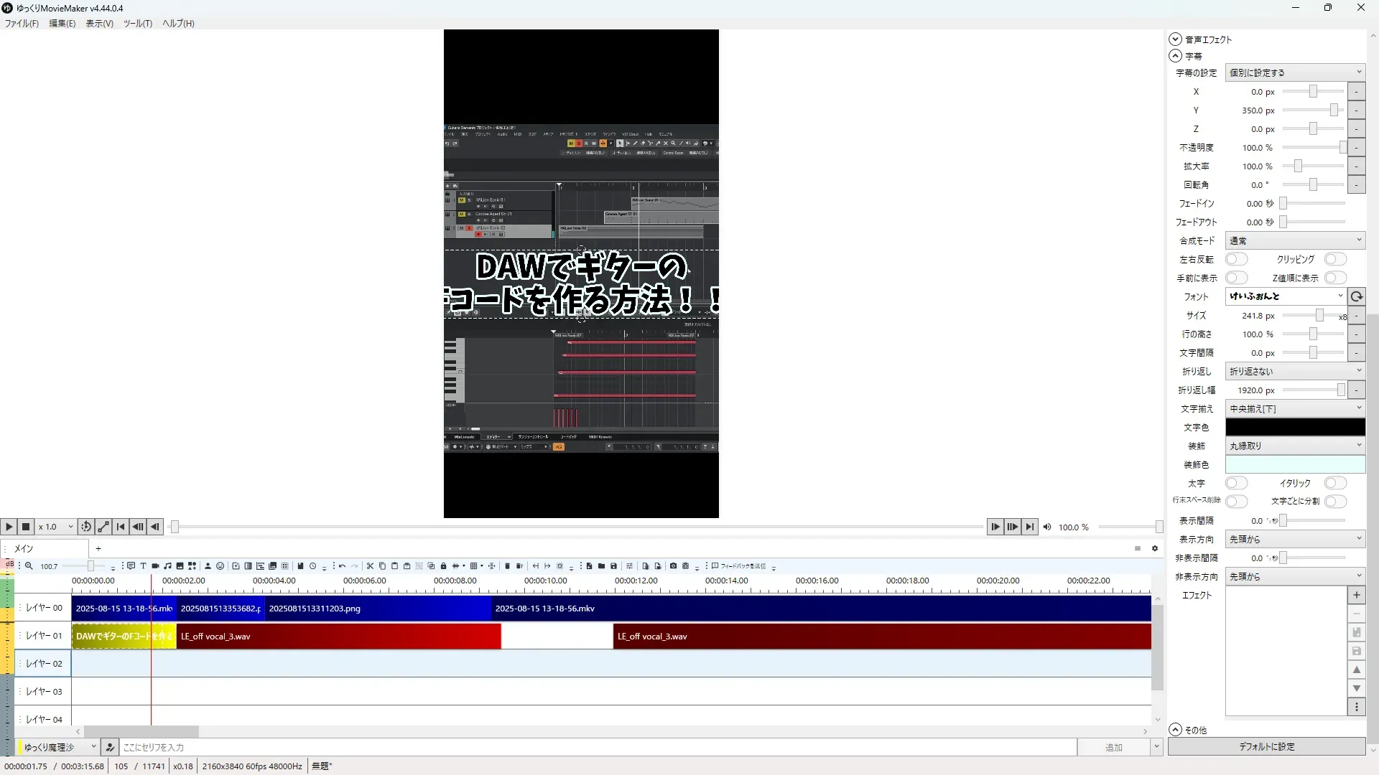Click the undo arrow icon
This screenshot has height=775, width=1379.
[342, 566]
